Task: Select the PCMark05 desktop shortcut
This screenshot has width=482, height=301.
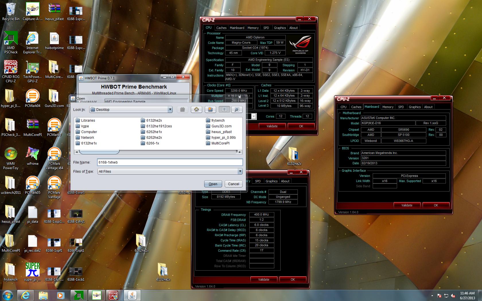Action: point(32,185)
